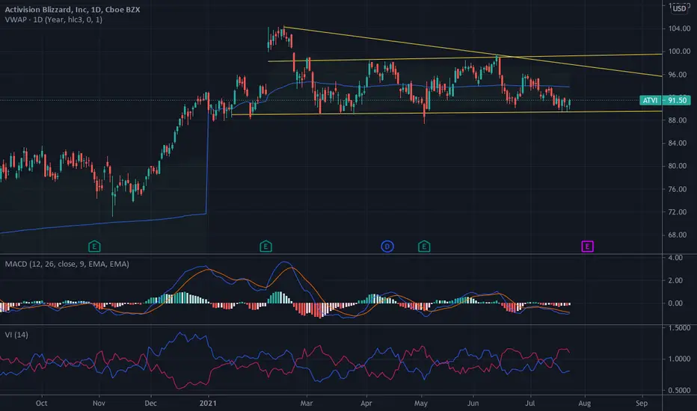Click the Mar time axis label

(307, 404)
